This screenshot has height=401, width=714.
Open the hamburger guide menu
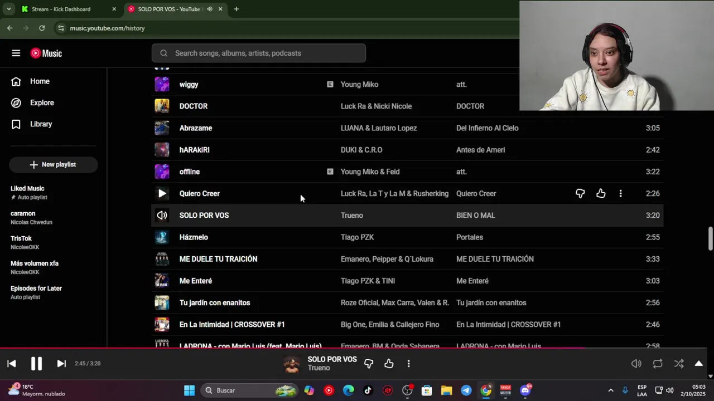pyautogui.click(x=16, y=53)
